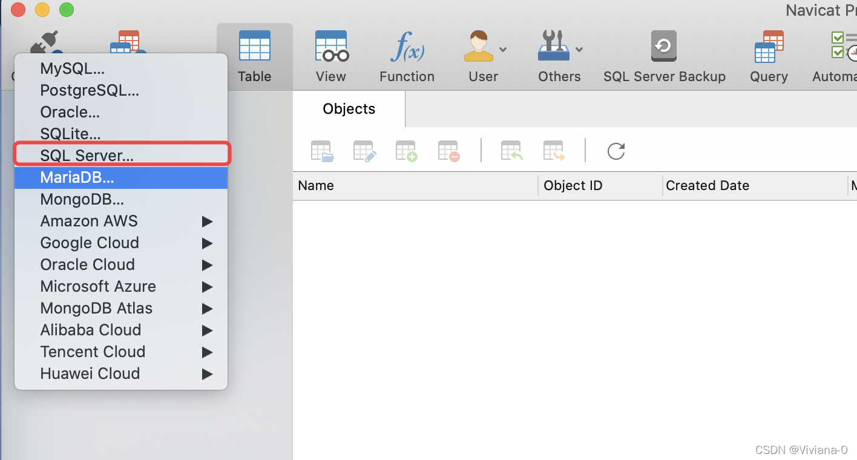Expand the User button dropdown arrow
The image size is (857, 460).
pos(503,50)
